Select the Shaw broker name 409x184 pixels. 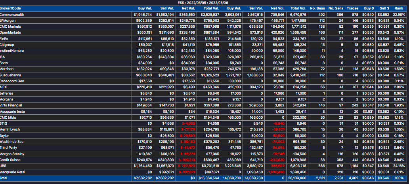point(4,63)
